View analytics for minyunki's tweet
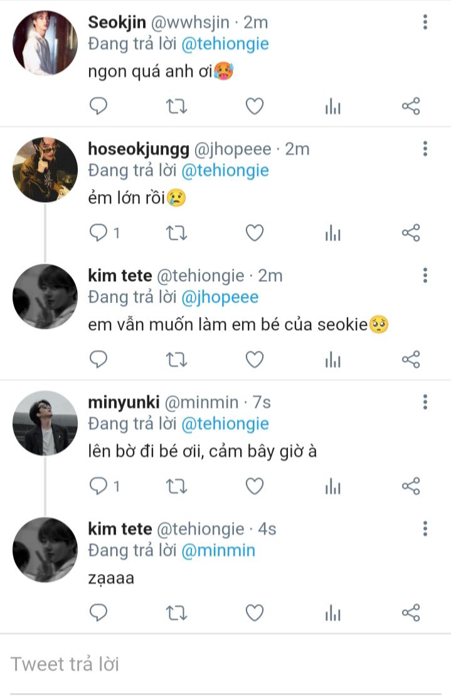Viewport: 451px width, 697px height. (332, 486)
